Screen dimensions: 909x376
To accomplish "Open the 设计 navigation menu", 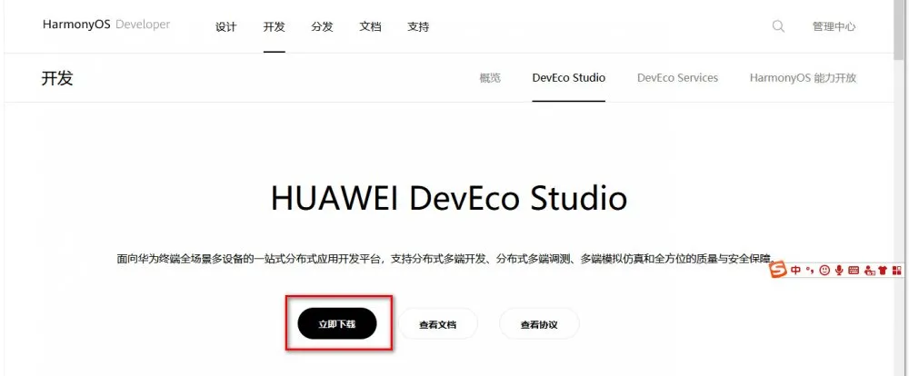I will coord(225,26).
